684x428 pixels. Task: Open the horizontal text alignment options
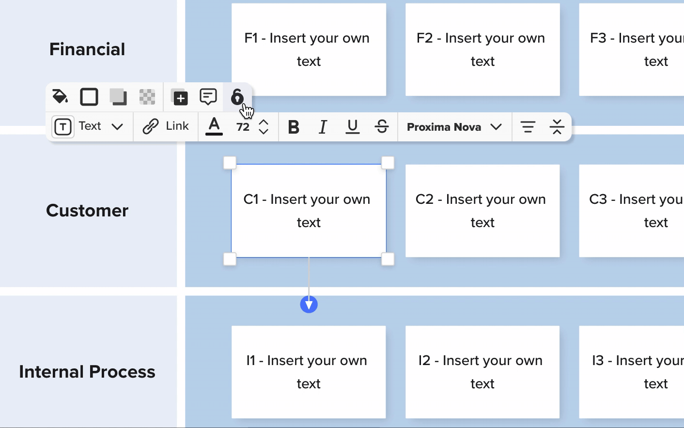528,127
